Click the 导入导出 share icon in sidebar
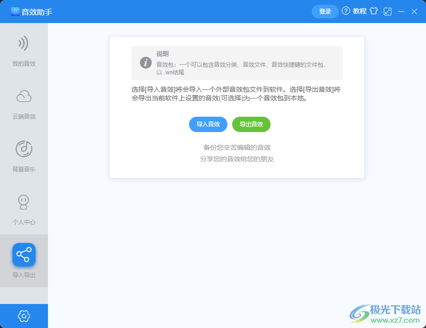The image size is (426, 328). [x=24, y=255]
